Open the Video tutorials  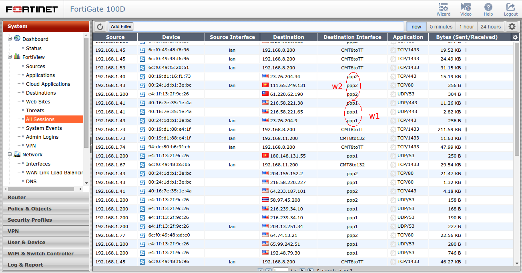pos(465,9)
